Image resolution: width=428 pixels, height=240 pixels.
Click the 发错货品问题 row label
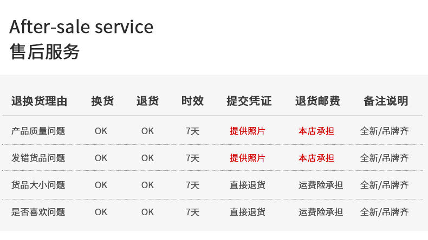pyautogui.click(x=38, y=158)
